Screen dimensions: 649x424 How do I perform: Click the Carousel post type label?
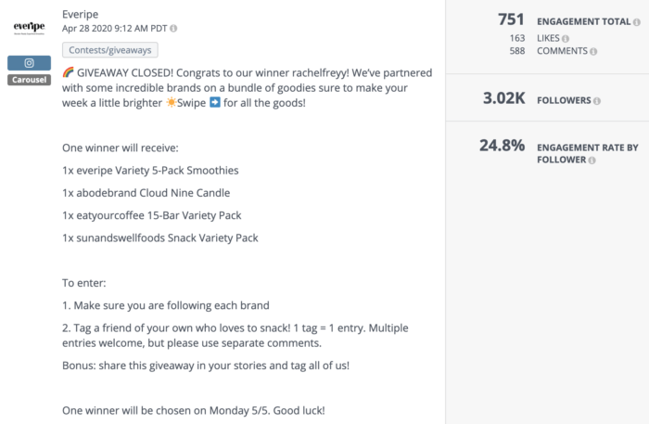coord(29,80)
